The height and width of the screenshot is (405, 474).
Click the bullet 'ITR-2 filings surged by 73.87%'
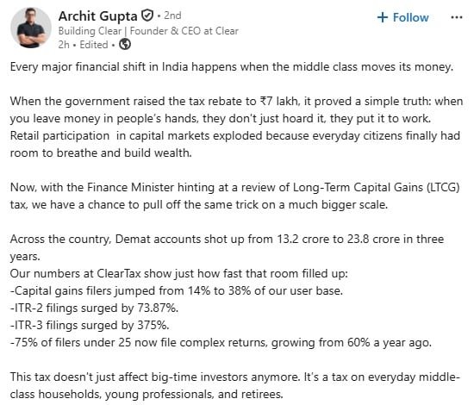tap(94, 308)
